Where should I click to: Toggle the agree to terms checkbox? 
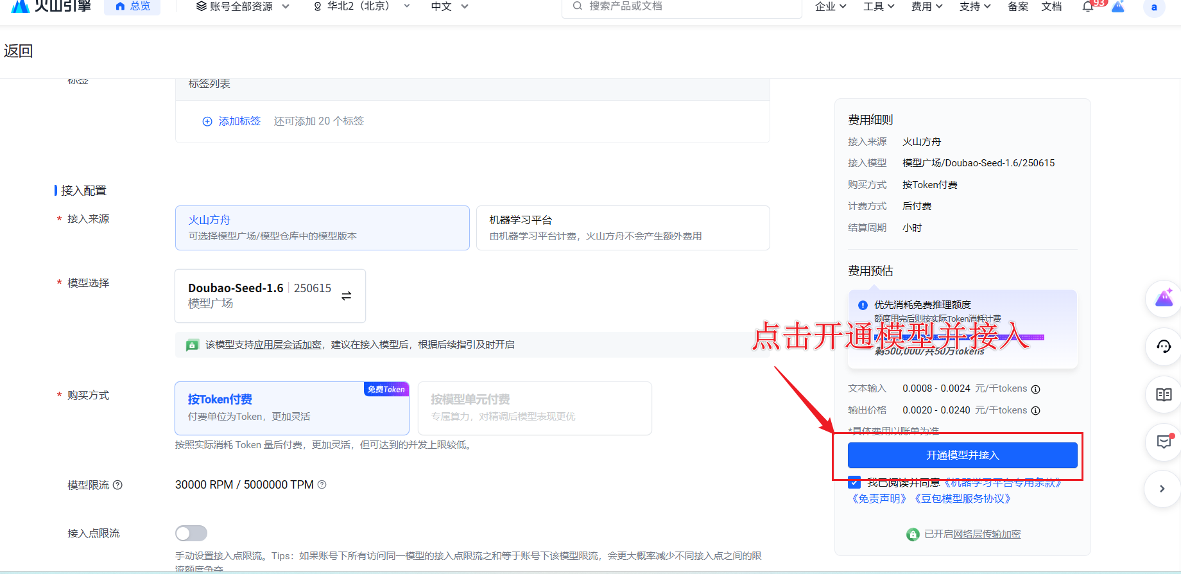tap(854, 482)
